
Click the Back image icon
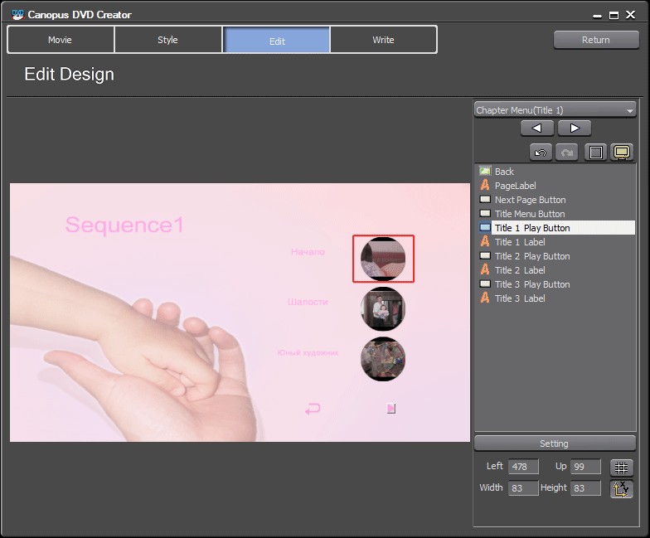click(x=485, y=171)
